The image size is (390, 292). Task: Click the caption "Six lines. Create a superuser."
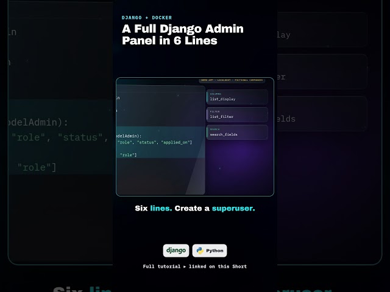(x=195, y=208)
